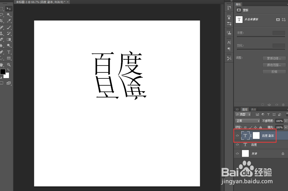Select the Move tool
The height and width of the screenshot is (191, 288).
tap(9, 9)
